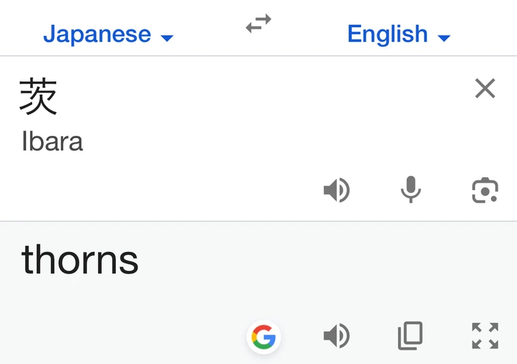Viewport: 517px width, 364px height.
Task: Copy the translation to clipboard
Action: (410, 337)
